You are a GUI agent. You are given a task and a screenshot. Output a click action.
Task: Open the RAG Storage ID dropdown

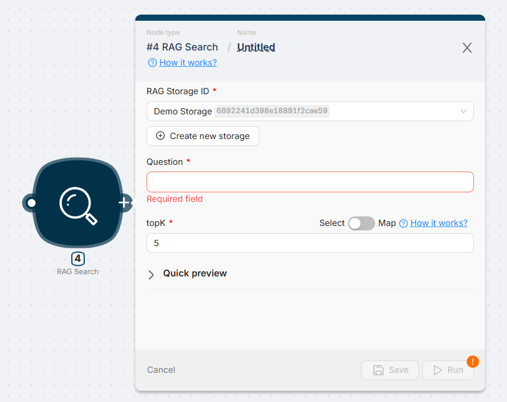[309, 111]
